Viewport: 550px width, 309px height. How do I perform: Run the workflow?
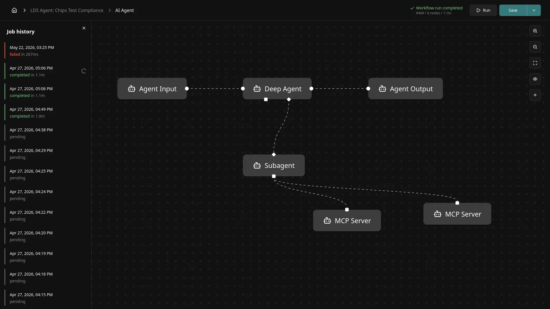(483, 10)
